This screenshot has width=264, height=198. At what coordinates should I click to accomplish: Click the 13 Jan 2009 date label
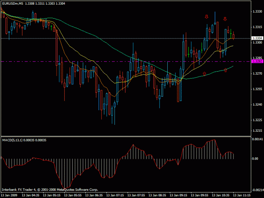point(9,195)
